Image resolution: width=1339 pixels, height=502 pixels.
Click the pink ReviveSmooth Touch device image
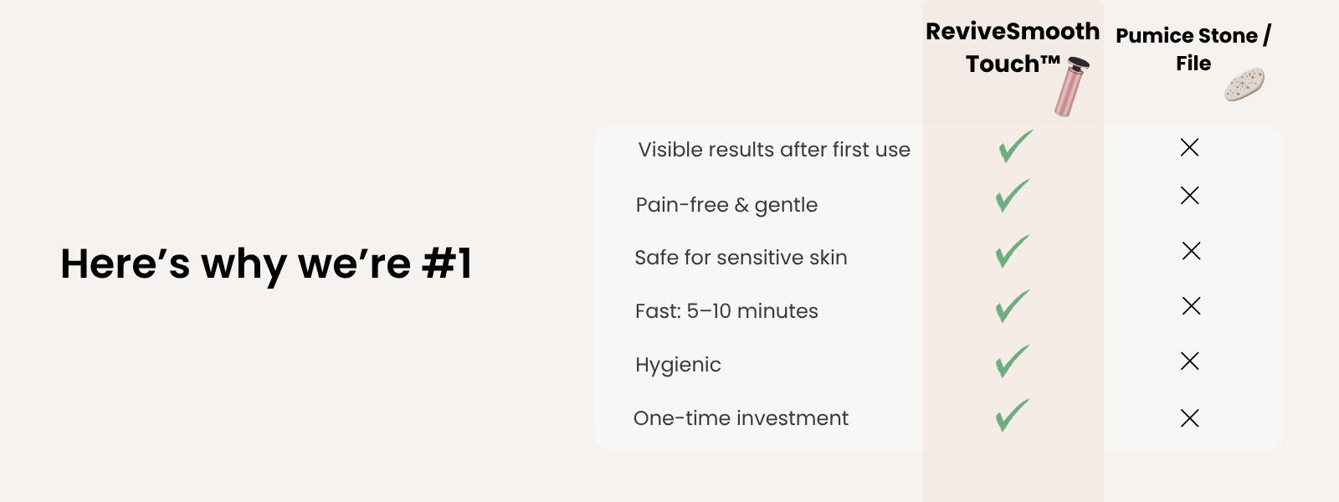click(x=1073, y=87)
